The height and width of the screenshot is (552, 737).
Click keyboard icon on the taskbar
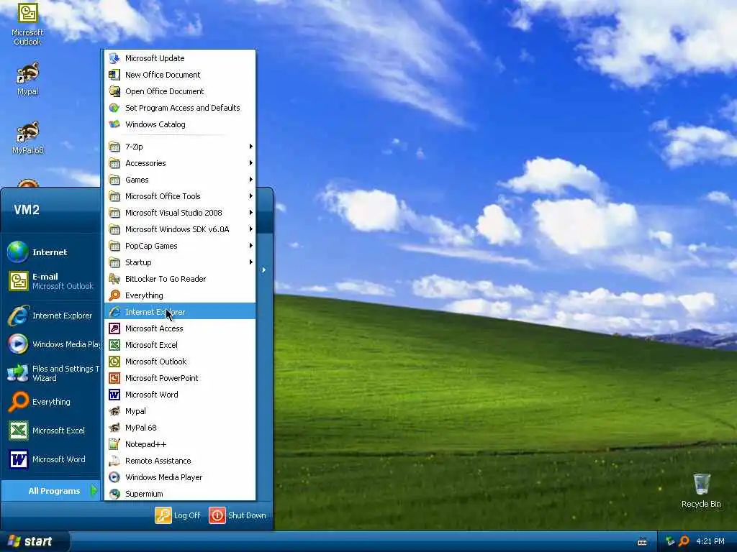(642, 542)
